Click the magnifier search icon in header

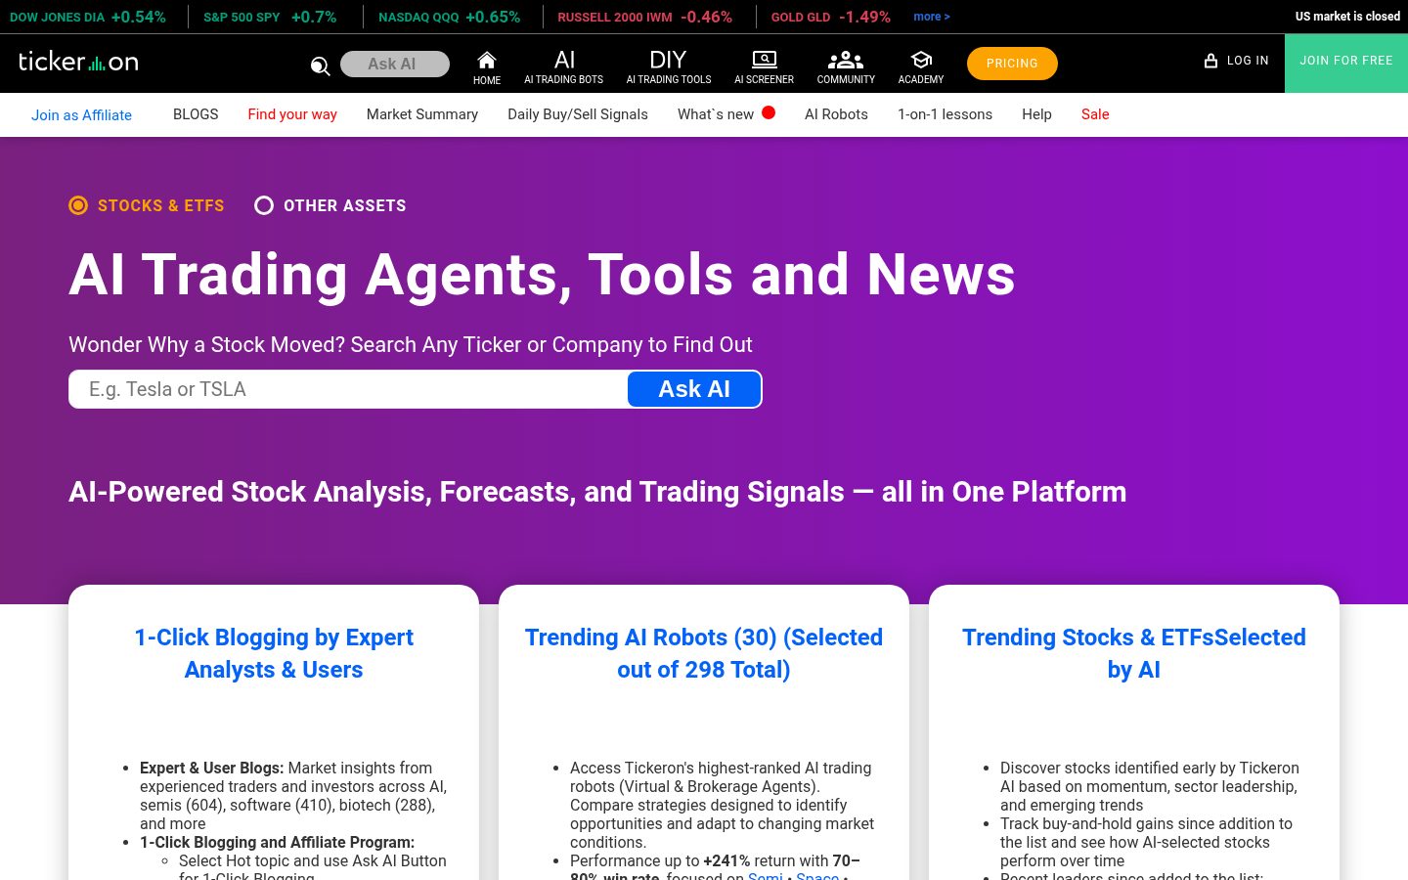click(x=320, y=66)
